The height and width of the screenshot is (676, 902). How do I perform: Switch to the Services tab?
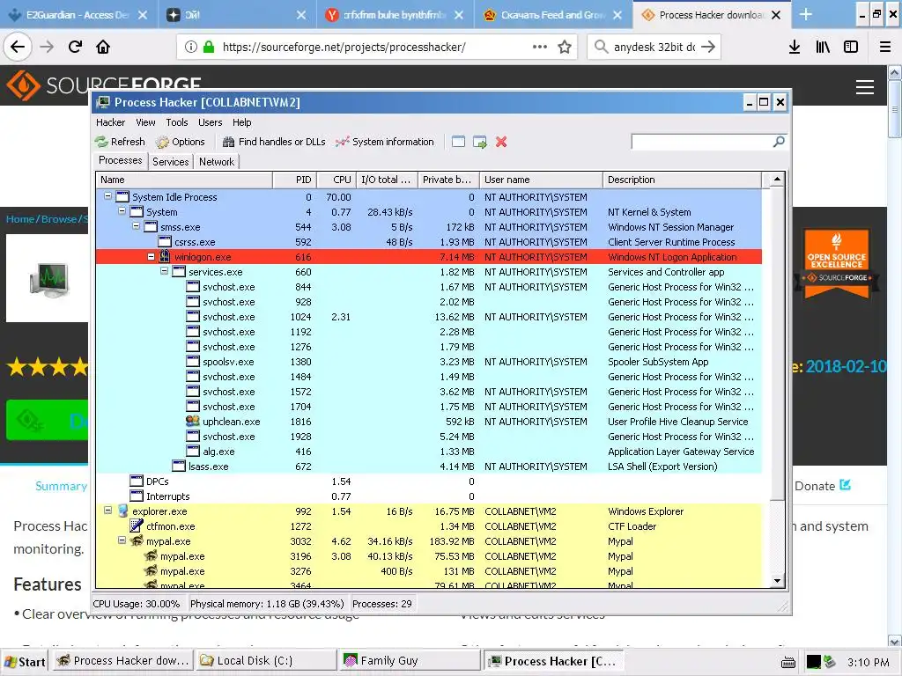170,162
